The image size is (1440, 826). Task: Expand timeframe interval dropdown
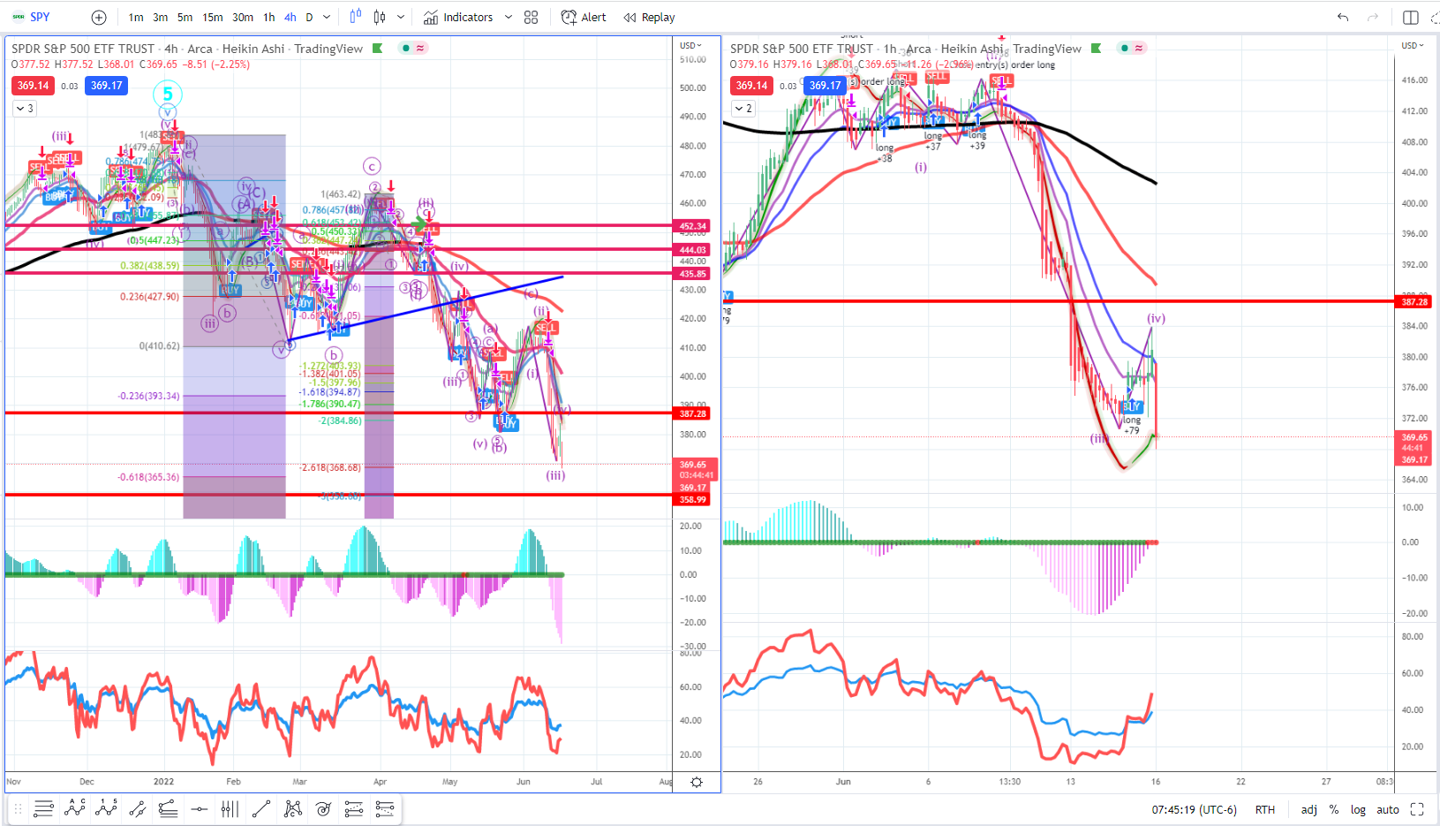(x=327, y=18)
